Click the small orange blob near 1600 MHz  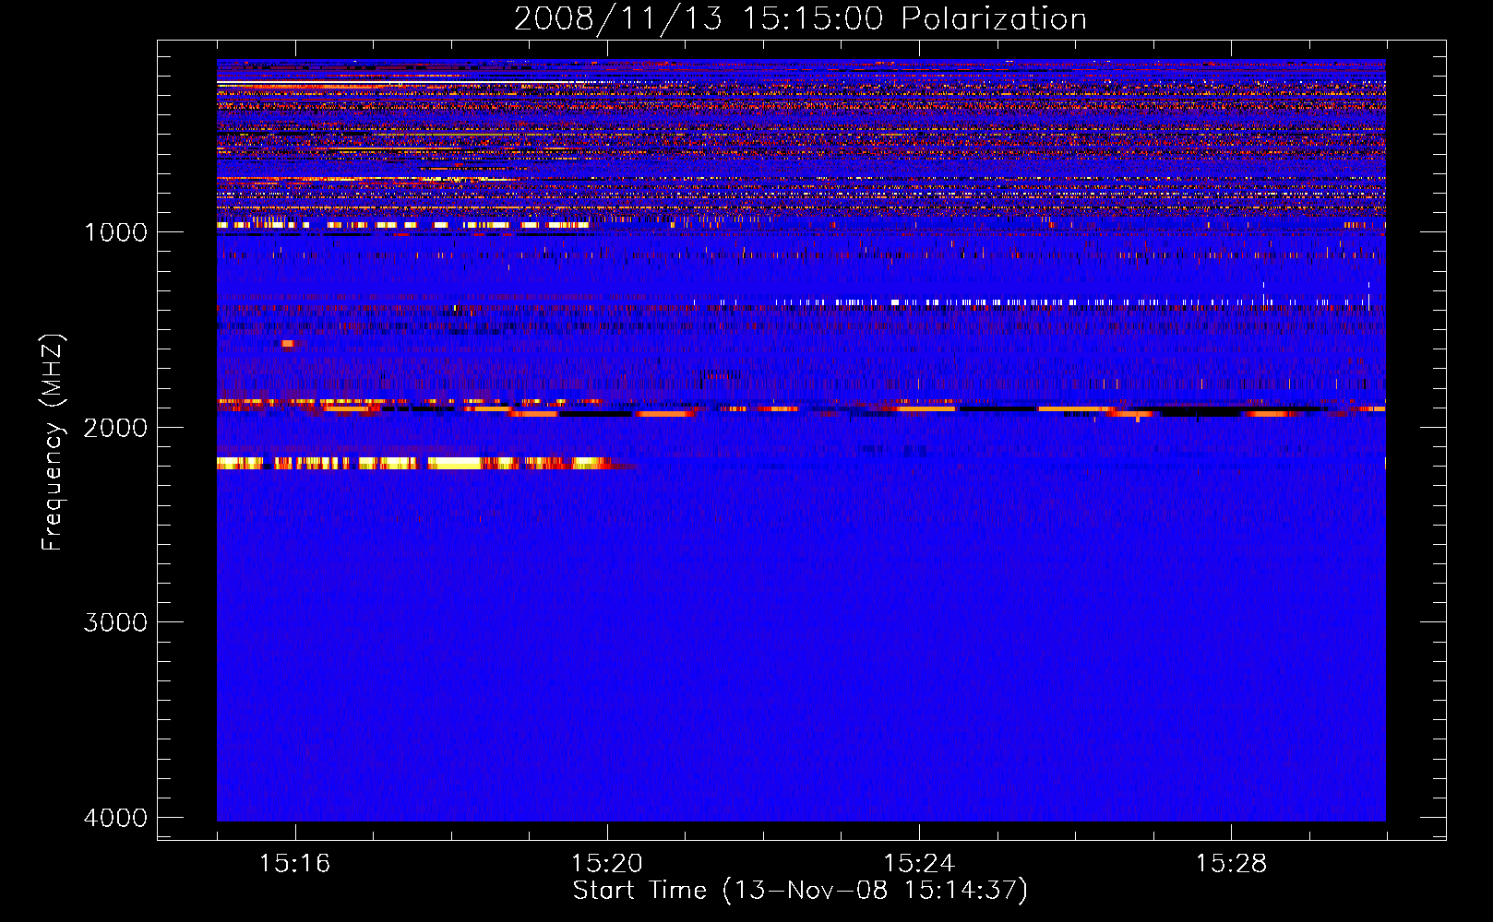click(289, 343)
